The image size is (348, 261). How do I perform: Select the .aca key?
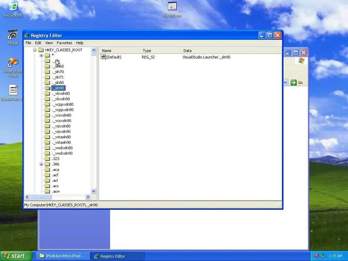click(x=55, y=170)
